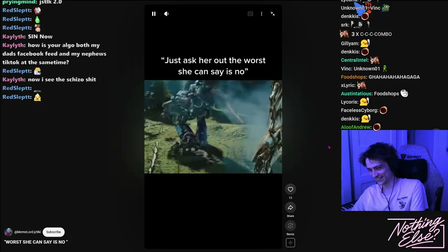Viewport: 448px width, 252px height.
Task: Click the emote beside the C-C-C-COMBO notice
Action: [x=344, y=34]
